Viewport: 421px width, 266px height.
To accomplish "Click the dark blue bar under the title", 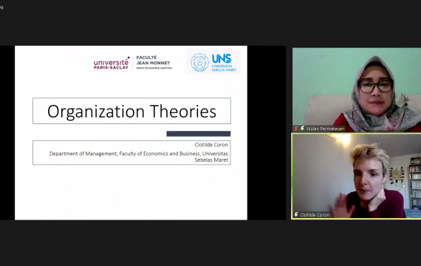I will tap(199, 134).
